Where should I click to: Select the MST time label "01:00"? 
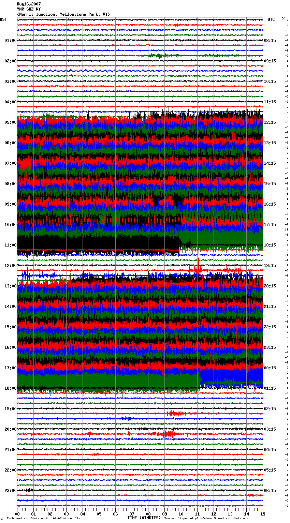tap(11, 41)
